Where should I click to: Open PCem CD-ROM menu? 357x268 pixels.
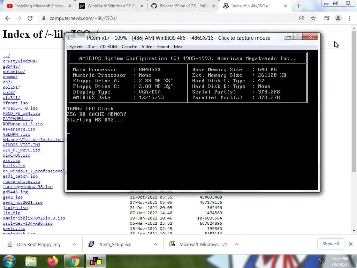[108, 47]
